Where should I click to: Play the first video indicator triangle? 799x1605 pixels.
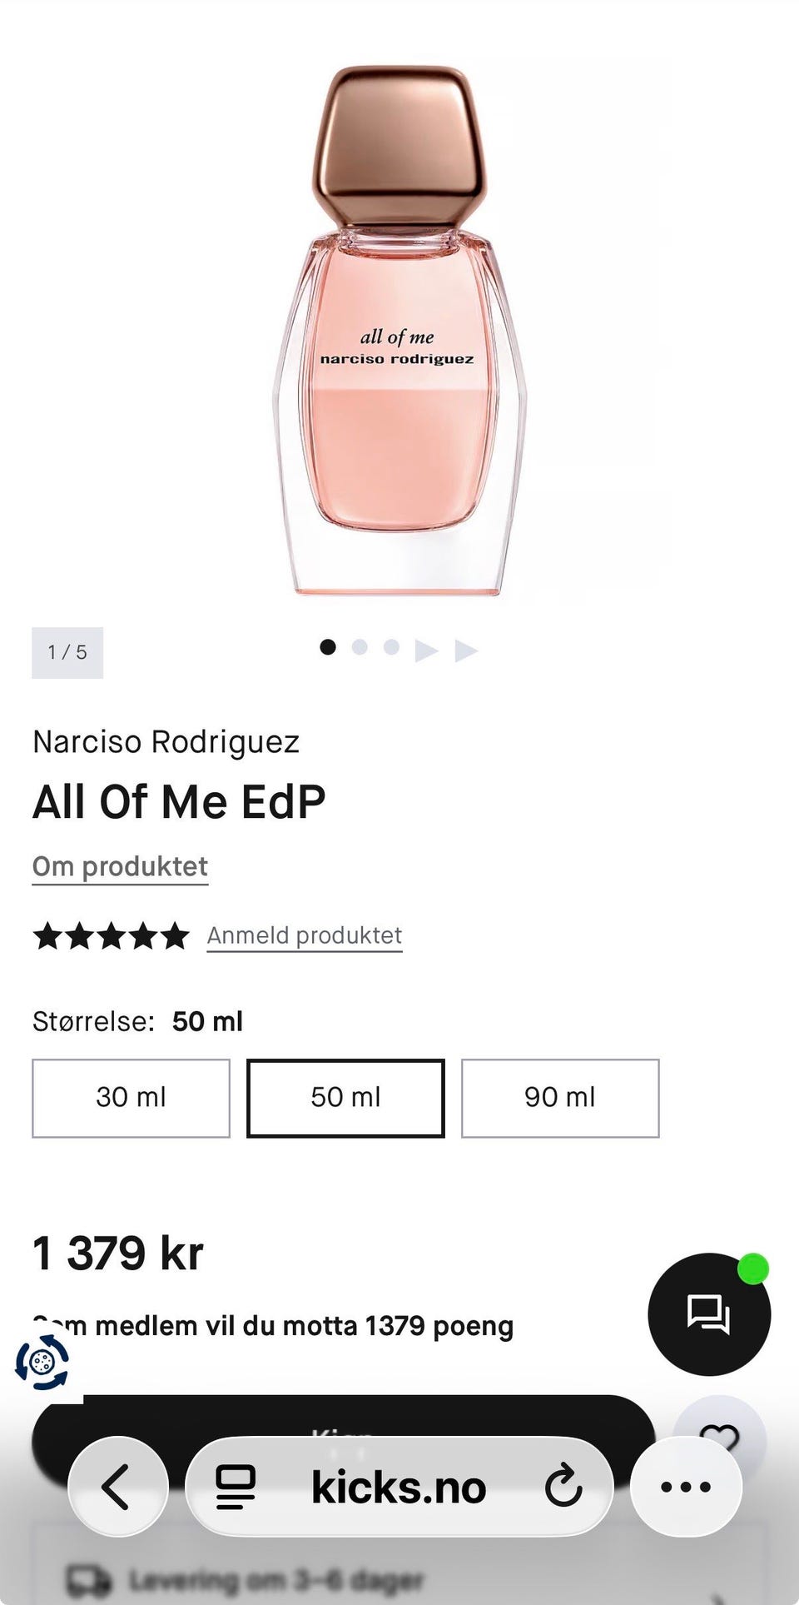[x=426, y=650]
